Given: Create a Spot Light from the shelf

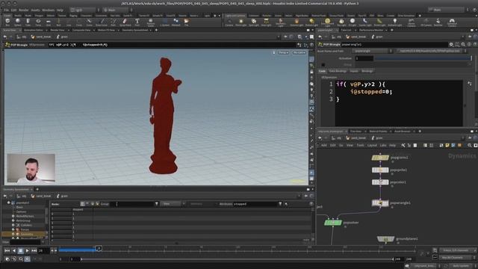Looking at the screenshot, I should coord(254,22).
